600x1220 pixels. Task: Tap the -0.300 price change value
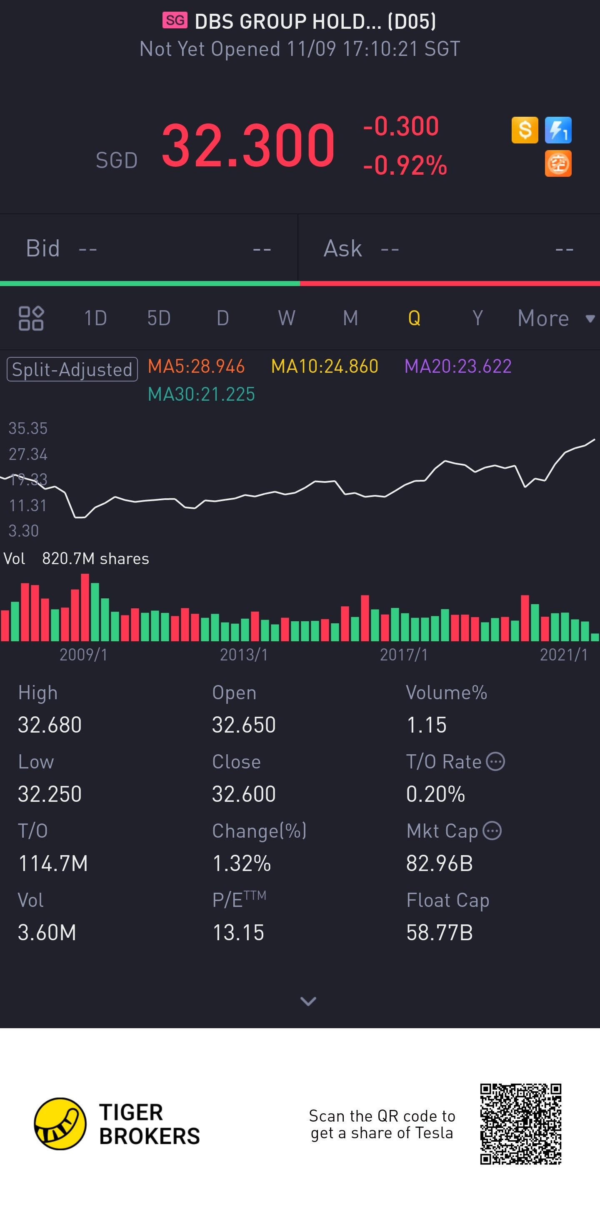coord(401,126)
